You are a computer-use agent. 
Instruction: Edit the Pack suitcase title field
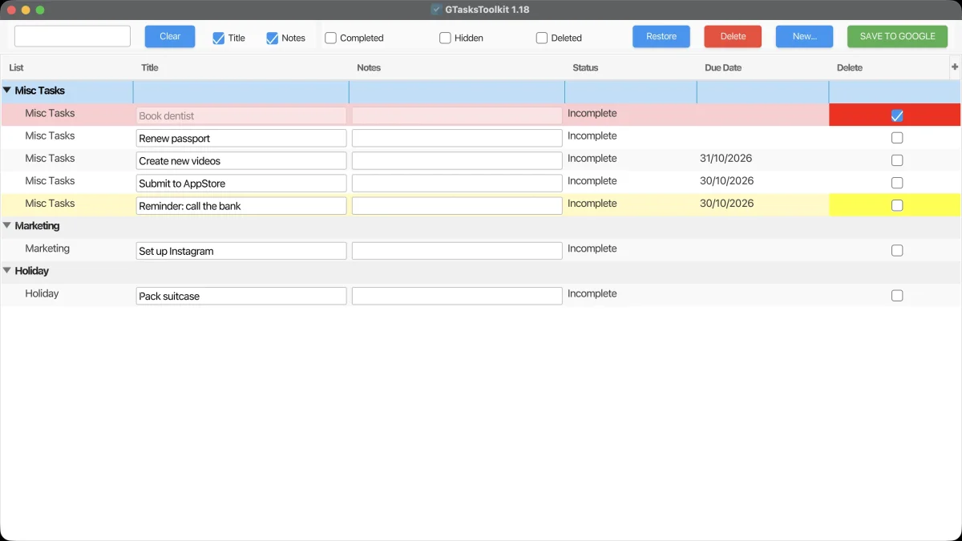click(241, 296)
